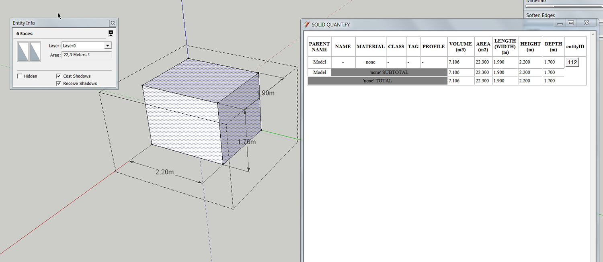Image resolution: width=603 pixels, height=262 pixels.
Task: Enable the Hidden checkbox
Action: pyautogui.click(x=20, y=76)
